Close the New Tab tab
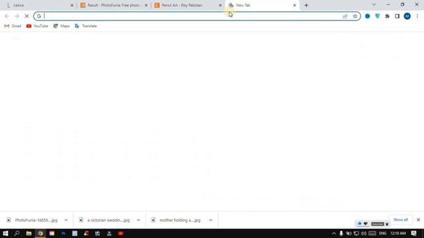424x238 pixels. (294, 5)
